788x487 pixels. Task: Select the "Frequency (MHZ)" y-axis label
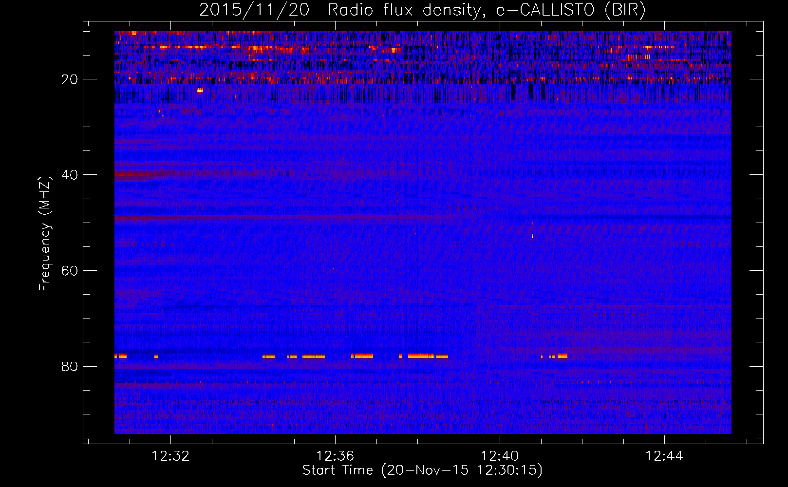pos(45,234)
